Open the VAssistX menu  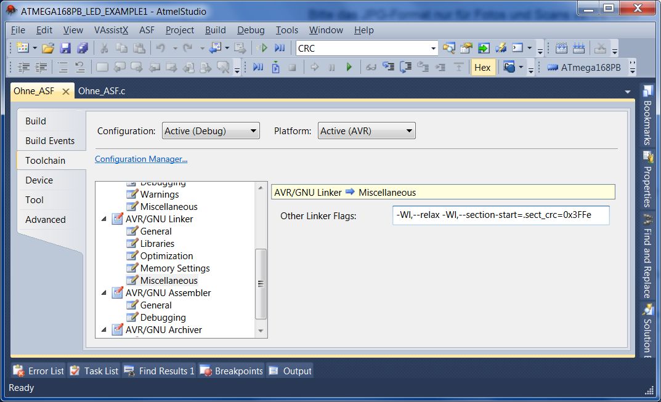tap(111, 30)
